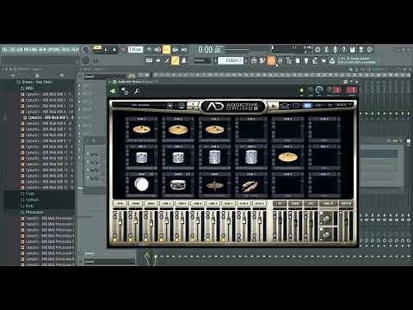
Task: Toggle the highlighted Channel rack toolbar icon
Action: [271, 60]
